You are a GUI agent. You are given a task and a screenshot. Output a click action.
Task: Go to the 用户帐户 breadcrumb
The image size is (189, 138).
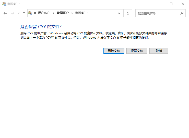coord(44,13)
